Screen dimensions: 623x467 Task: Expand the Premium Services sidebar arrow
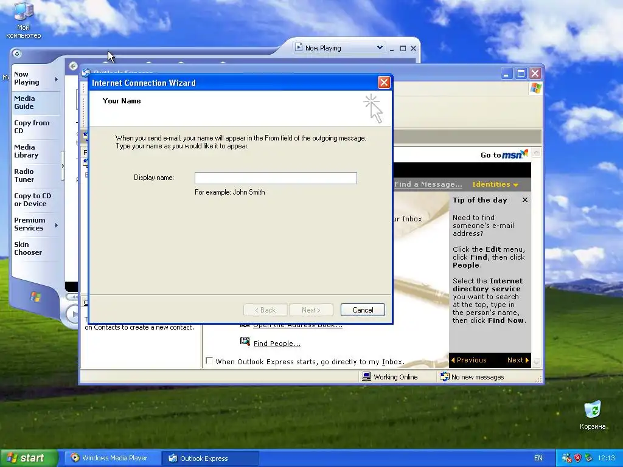(x=57, y=225)
